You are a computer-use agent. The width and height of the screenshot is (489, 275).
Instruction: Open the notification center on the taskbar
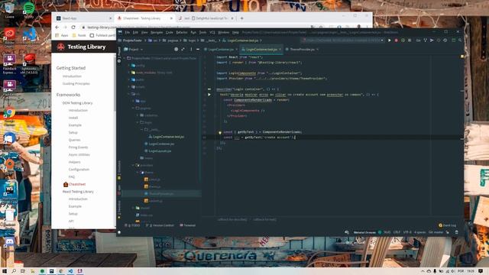(x=481, y=271)
